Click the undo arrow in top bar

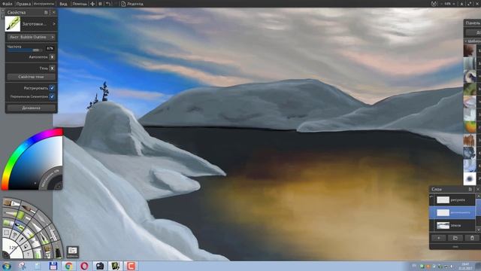(108, 4)
